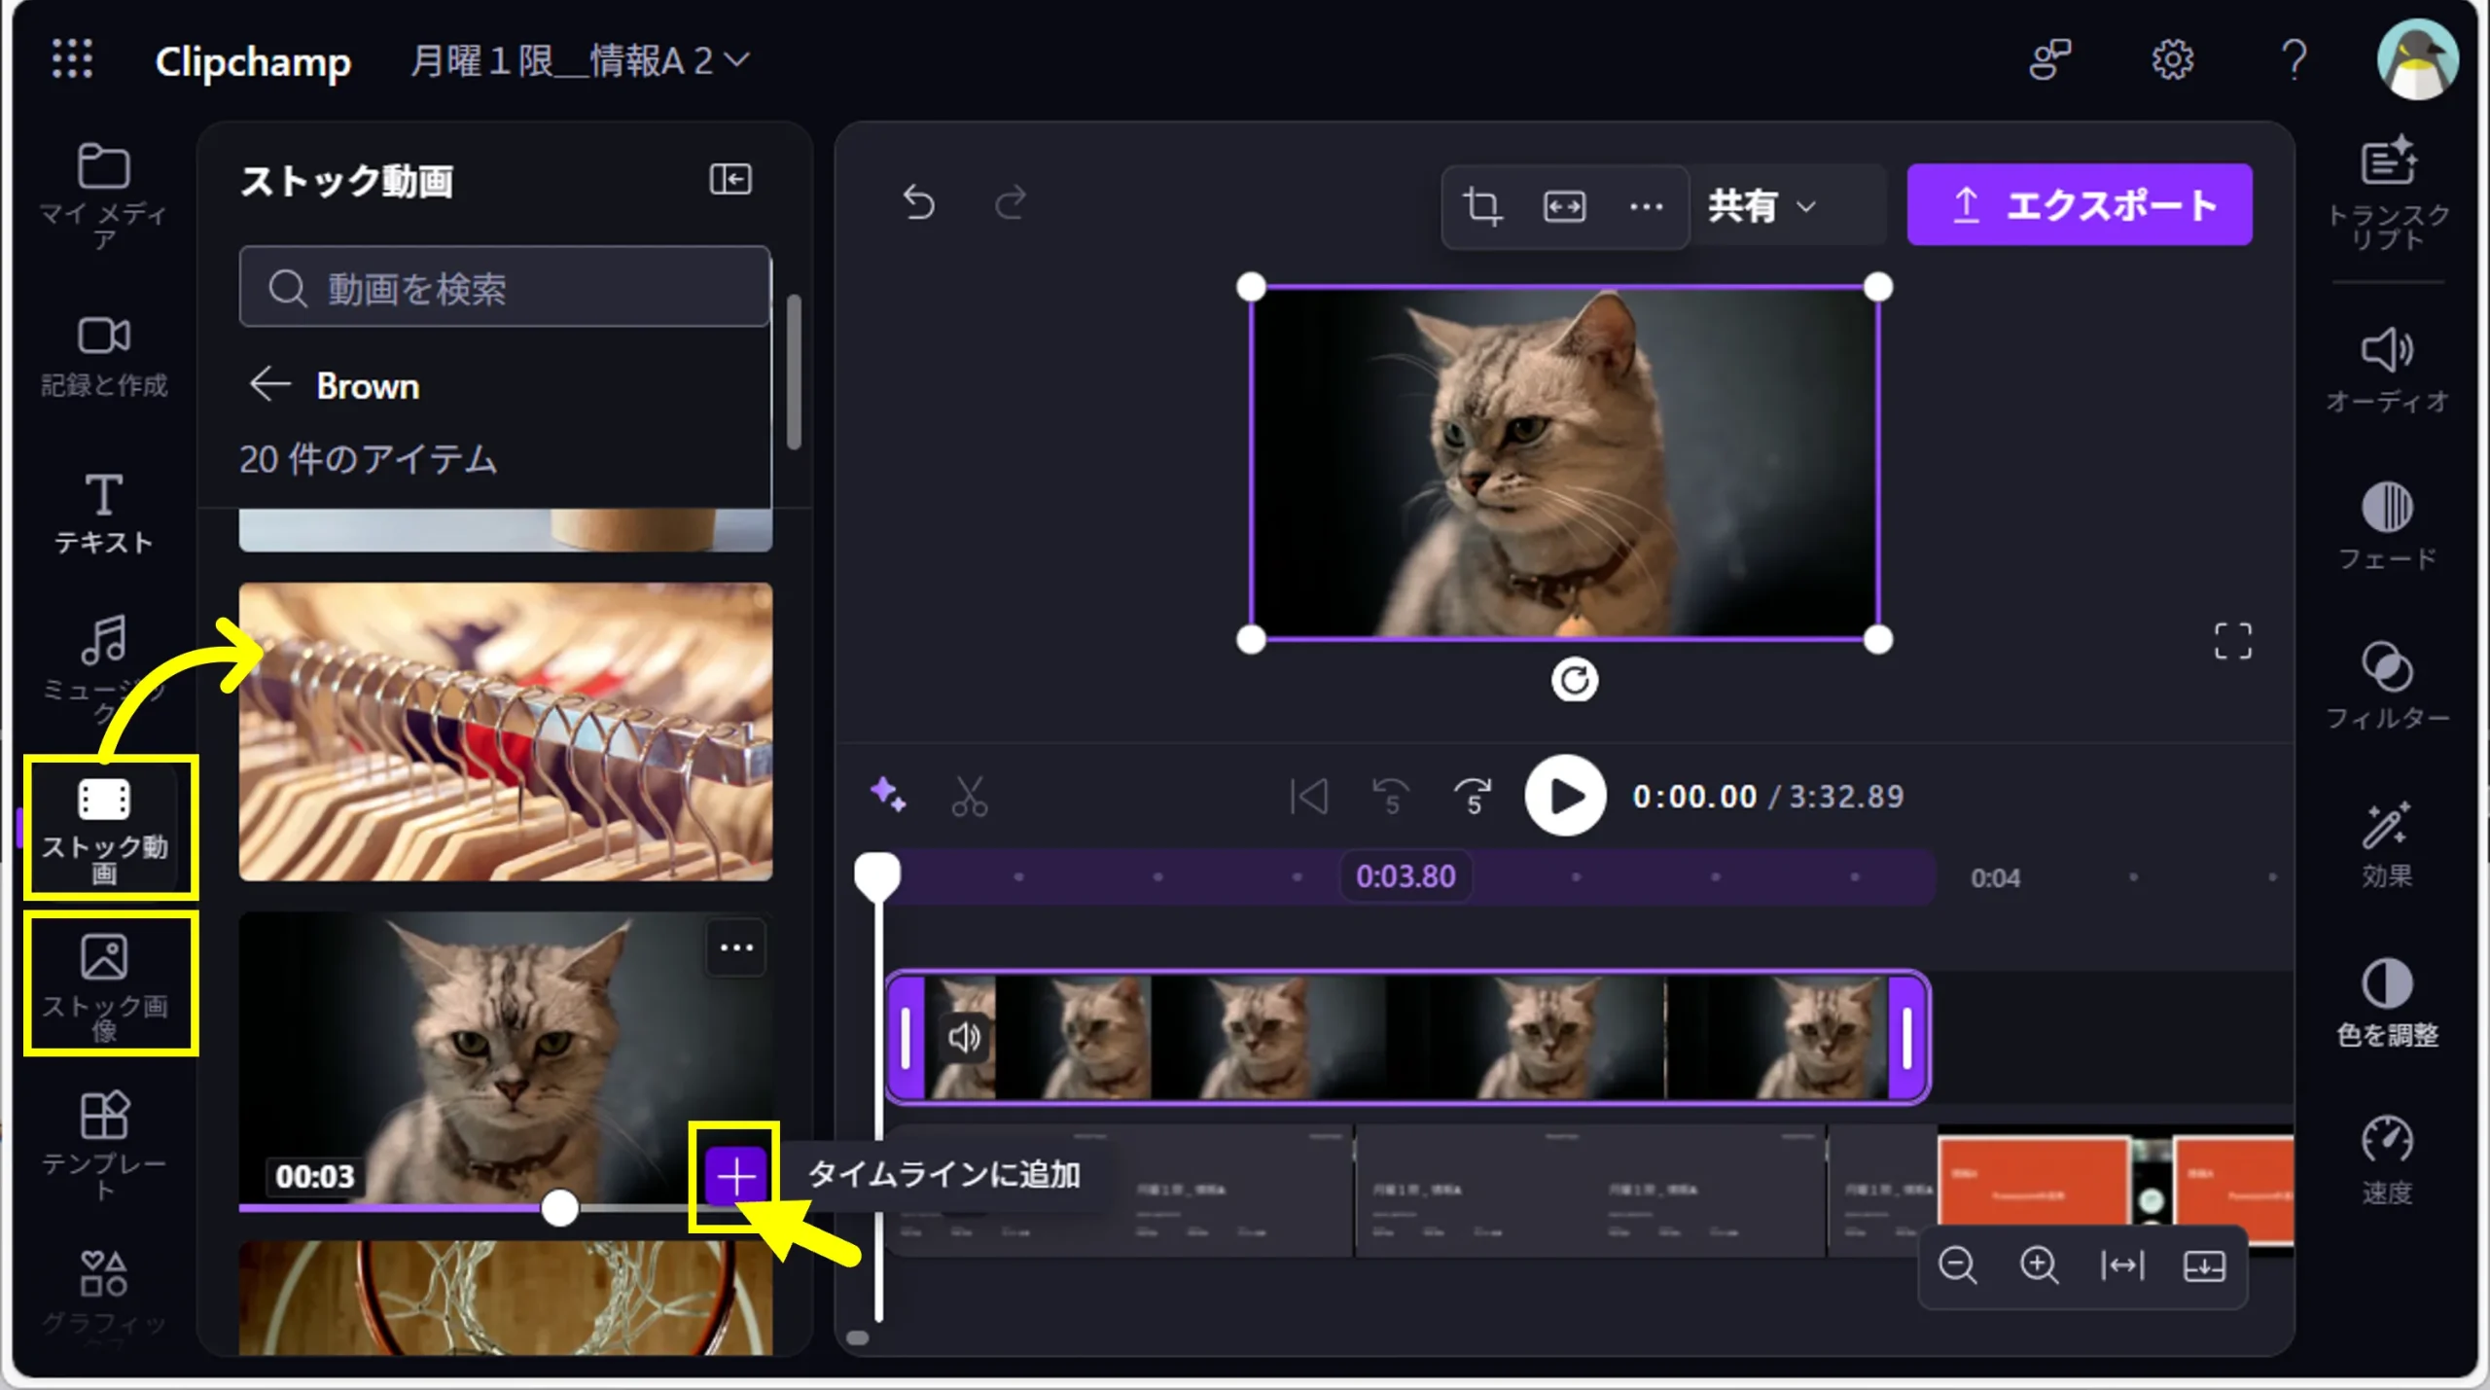Viewport: 2490px width, 1390px height.
Task: Open more options on cat thumbnail
Action: 736,947
